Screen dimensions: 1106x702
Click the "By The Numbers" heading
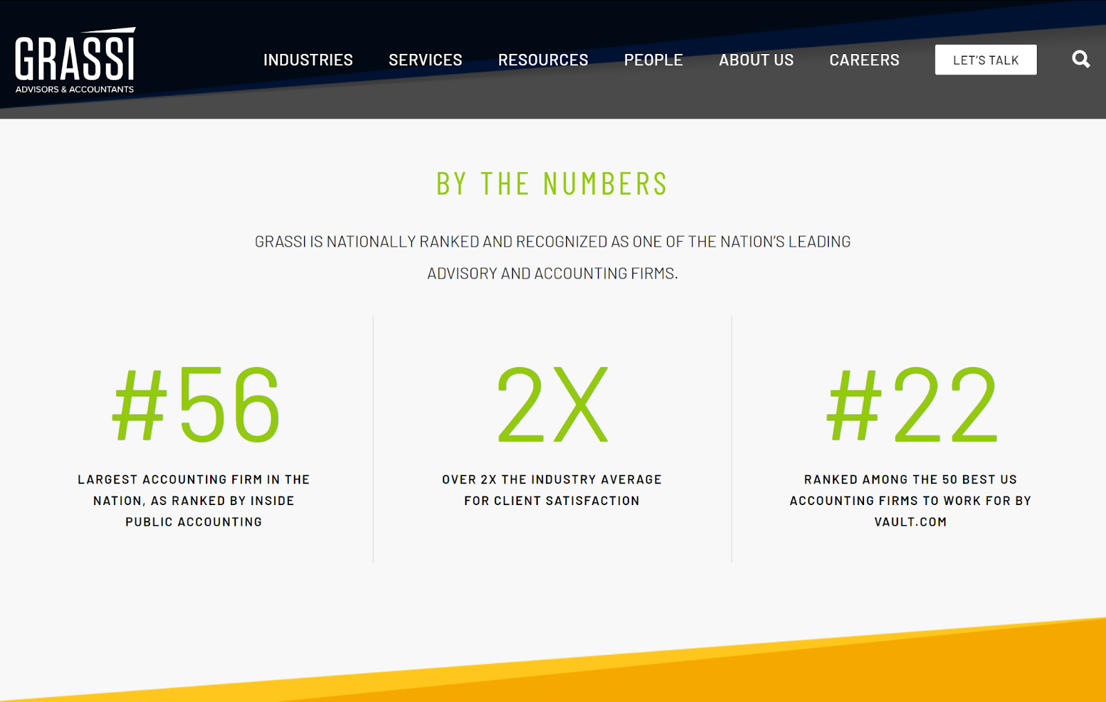click(x=552, y=184)
